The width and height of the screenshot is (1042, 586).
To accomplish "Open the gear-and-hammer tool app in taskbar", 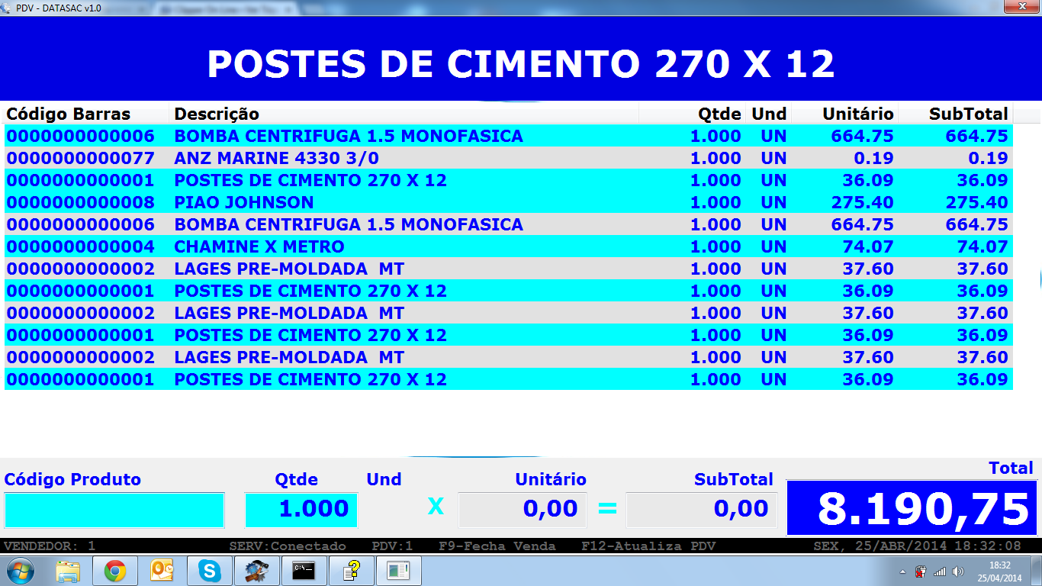I will (256, 571).
